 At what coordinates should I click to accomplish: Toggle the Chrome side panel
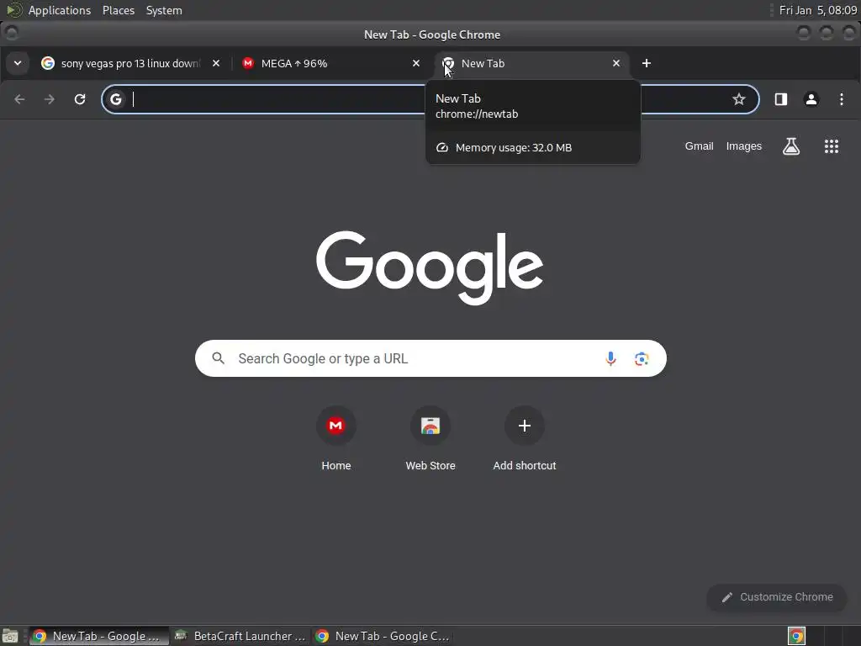pyautogui.click(x=781, y=99)
